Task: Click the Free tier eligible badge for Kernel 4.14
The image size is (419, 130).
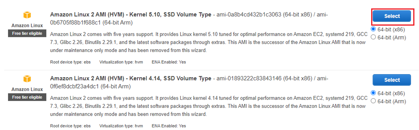Action: pos(27,97)
